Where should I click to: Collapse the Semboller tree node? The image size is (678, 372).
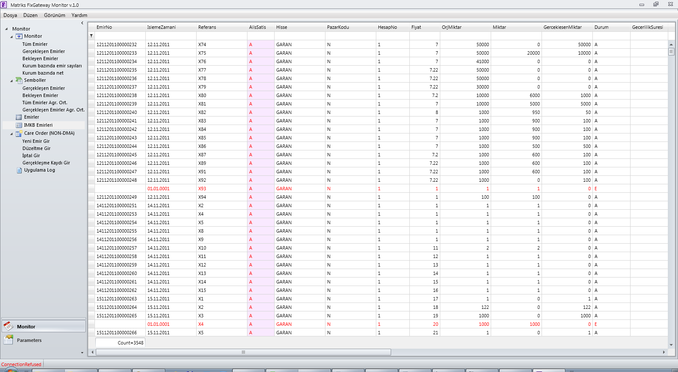point(11,81)
